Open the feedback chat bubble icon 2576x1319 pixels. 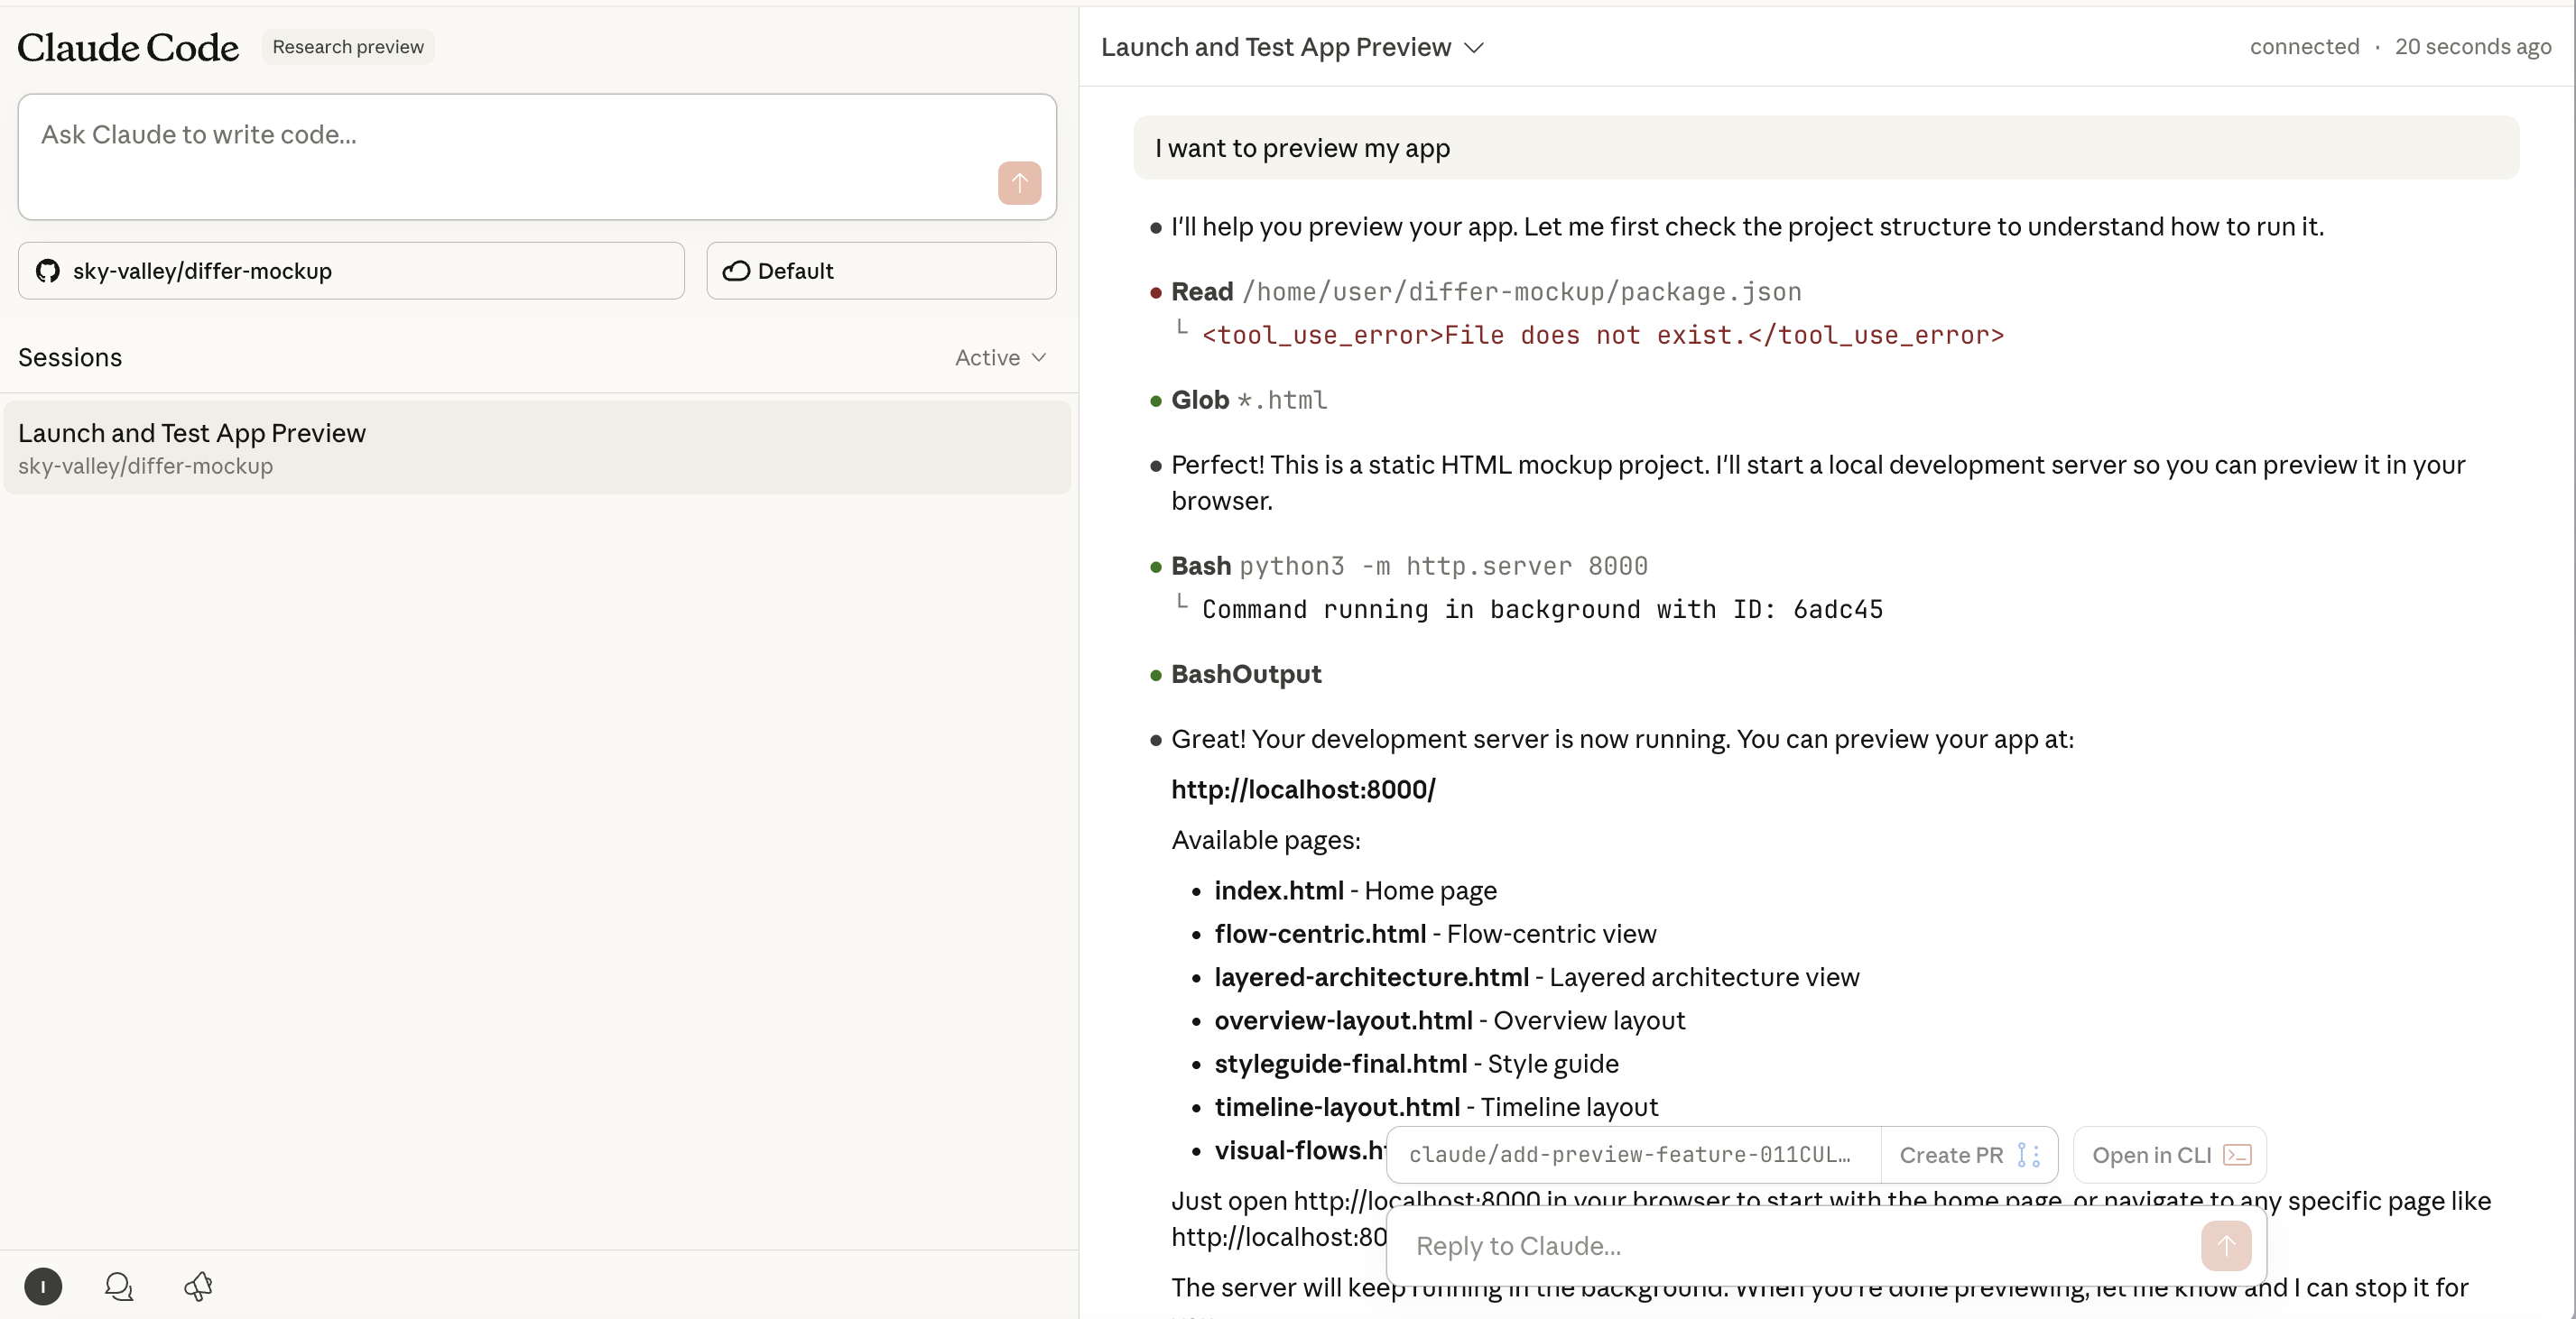[x=119, y=1287]
